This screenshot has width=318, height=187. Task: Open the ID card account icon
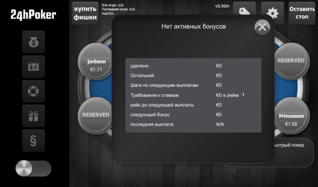(x=33, y=66)
